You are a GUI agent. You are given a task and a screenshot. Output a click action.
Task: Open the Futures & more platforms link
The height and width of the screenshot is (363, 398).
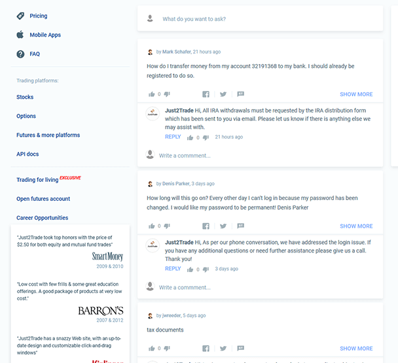(x=48, y=135)
